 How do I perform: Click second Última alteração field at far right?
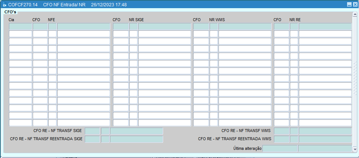(325, 148)
